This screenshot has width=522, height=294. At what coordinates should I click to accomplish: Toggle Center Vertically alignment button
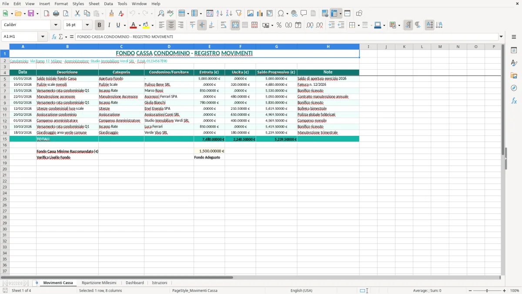pos(202,25)
